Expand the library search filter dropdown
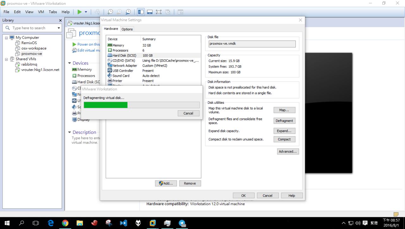 point(59,28)
